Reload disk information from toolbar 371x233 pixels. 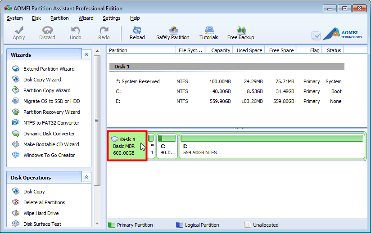point(137,33)
